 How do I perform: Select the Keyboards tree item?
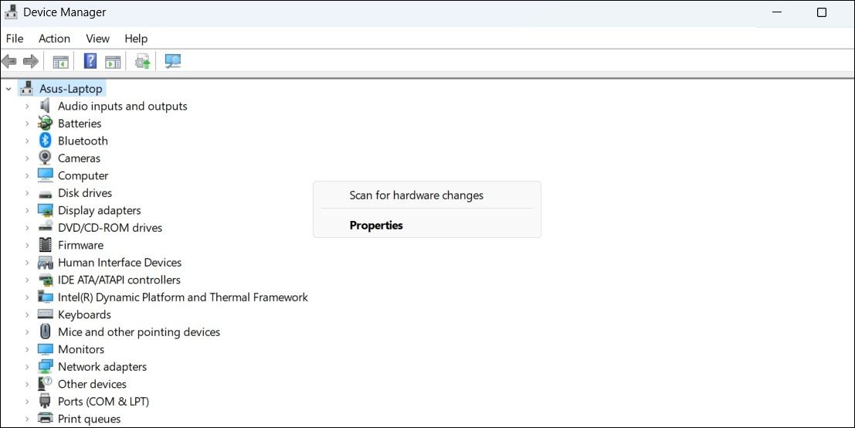pyautogui.click(x=84, y=314)
